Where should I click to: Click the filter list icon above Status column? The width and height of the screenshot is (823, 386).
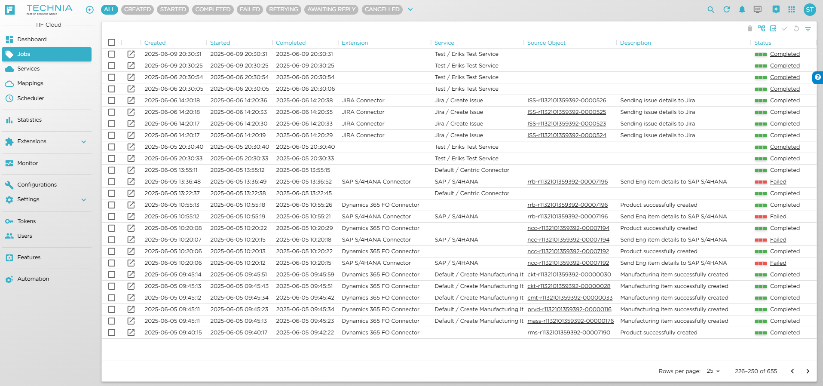[x=808, y=29]
